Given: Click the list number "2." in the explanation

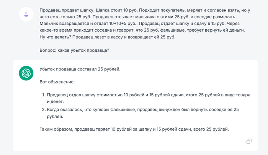Looking at the screenshot, I should (43, 109).
